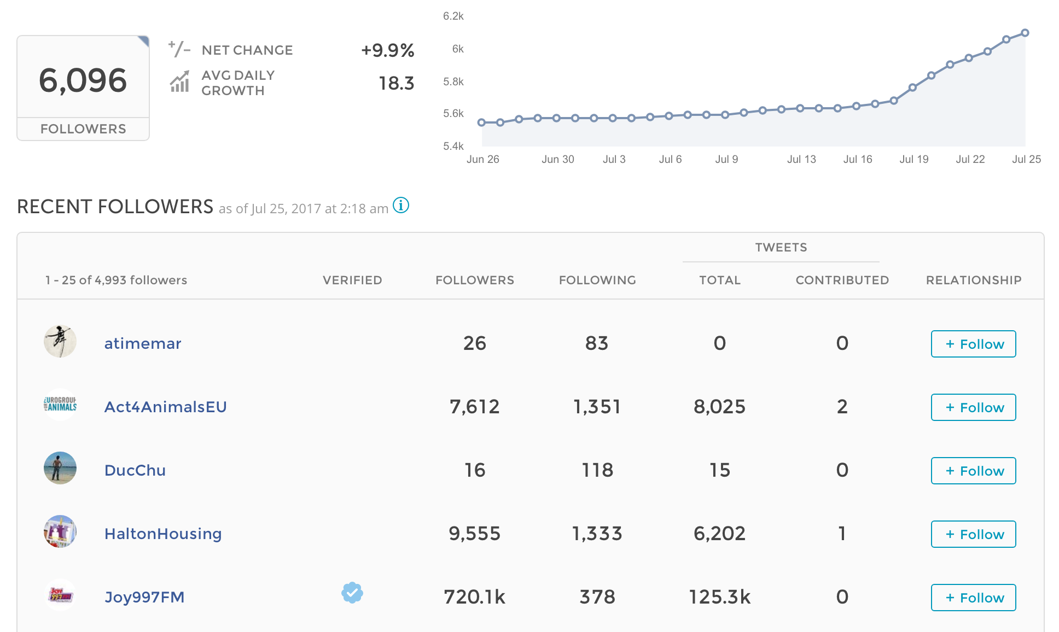Open atimemar's profile avatar

60,341
